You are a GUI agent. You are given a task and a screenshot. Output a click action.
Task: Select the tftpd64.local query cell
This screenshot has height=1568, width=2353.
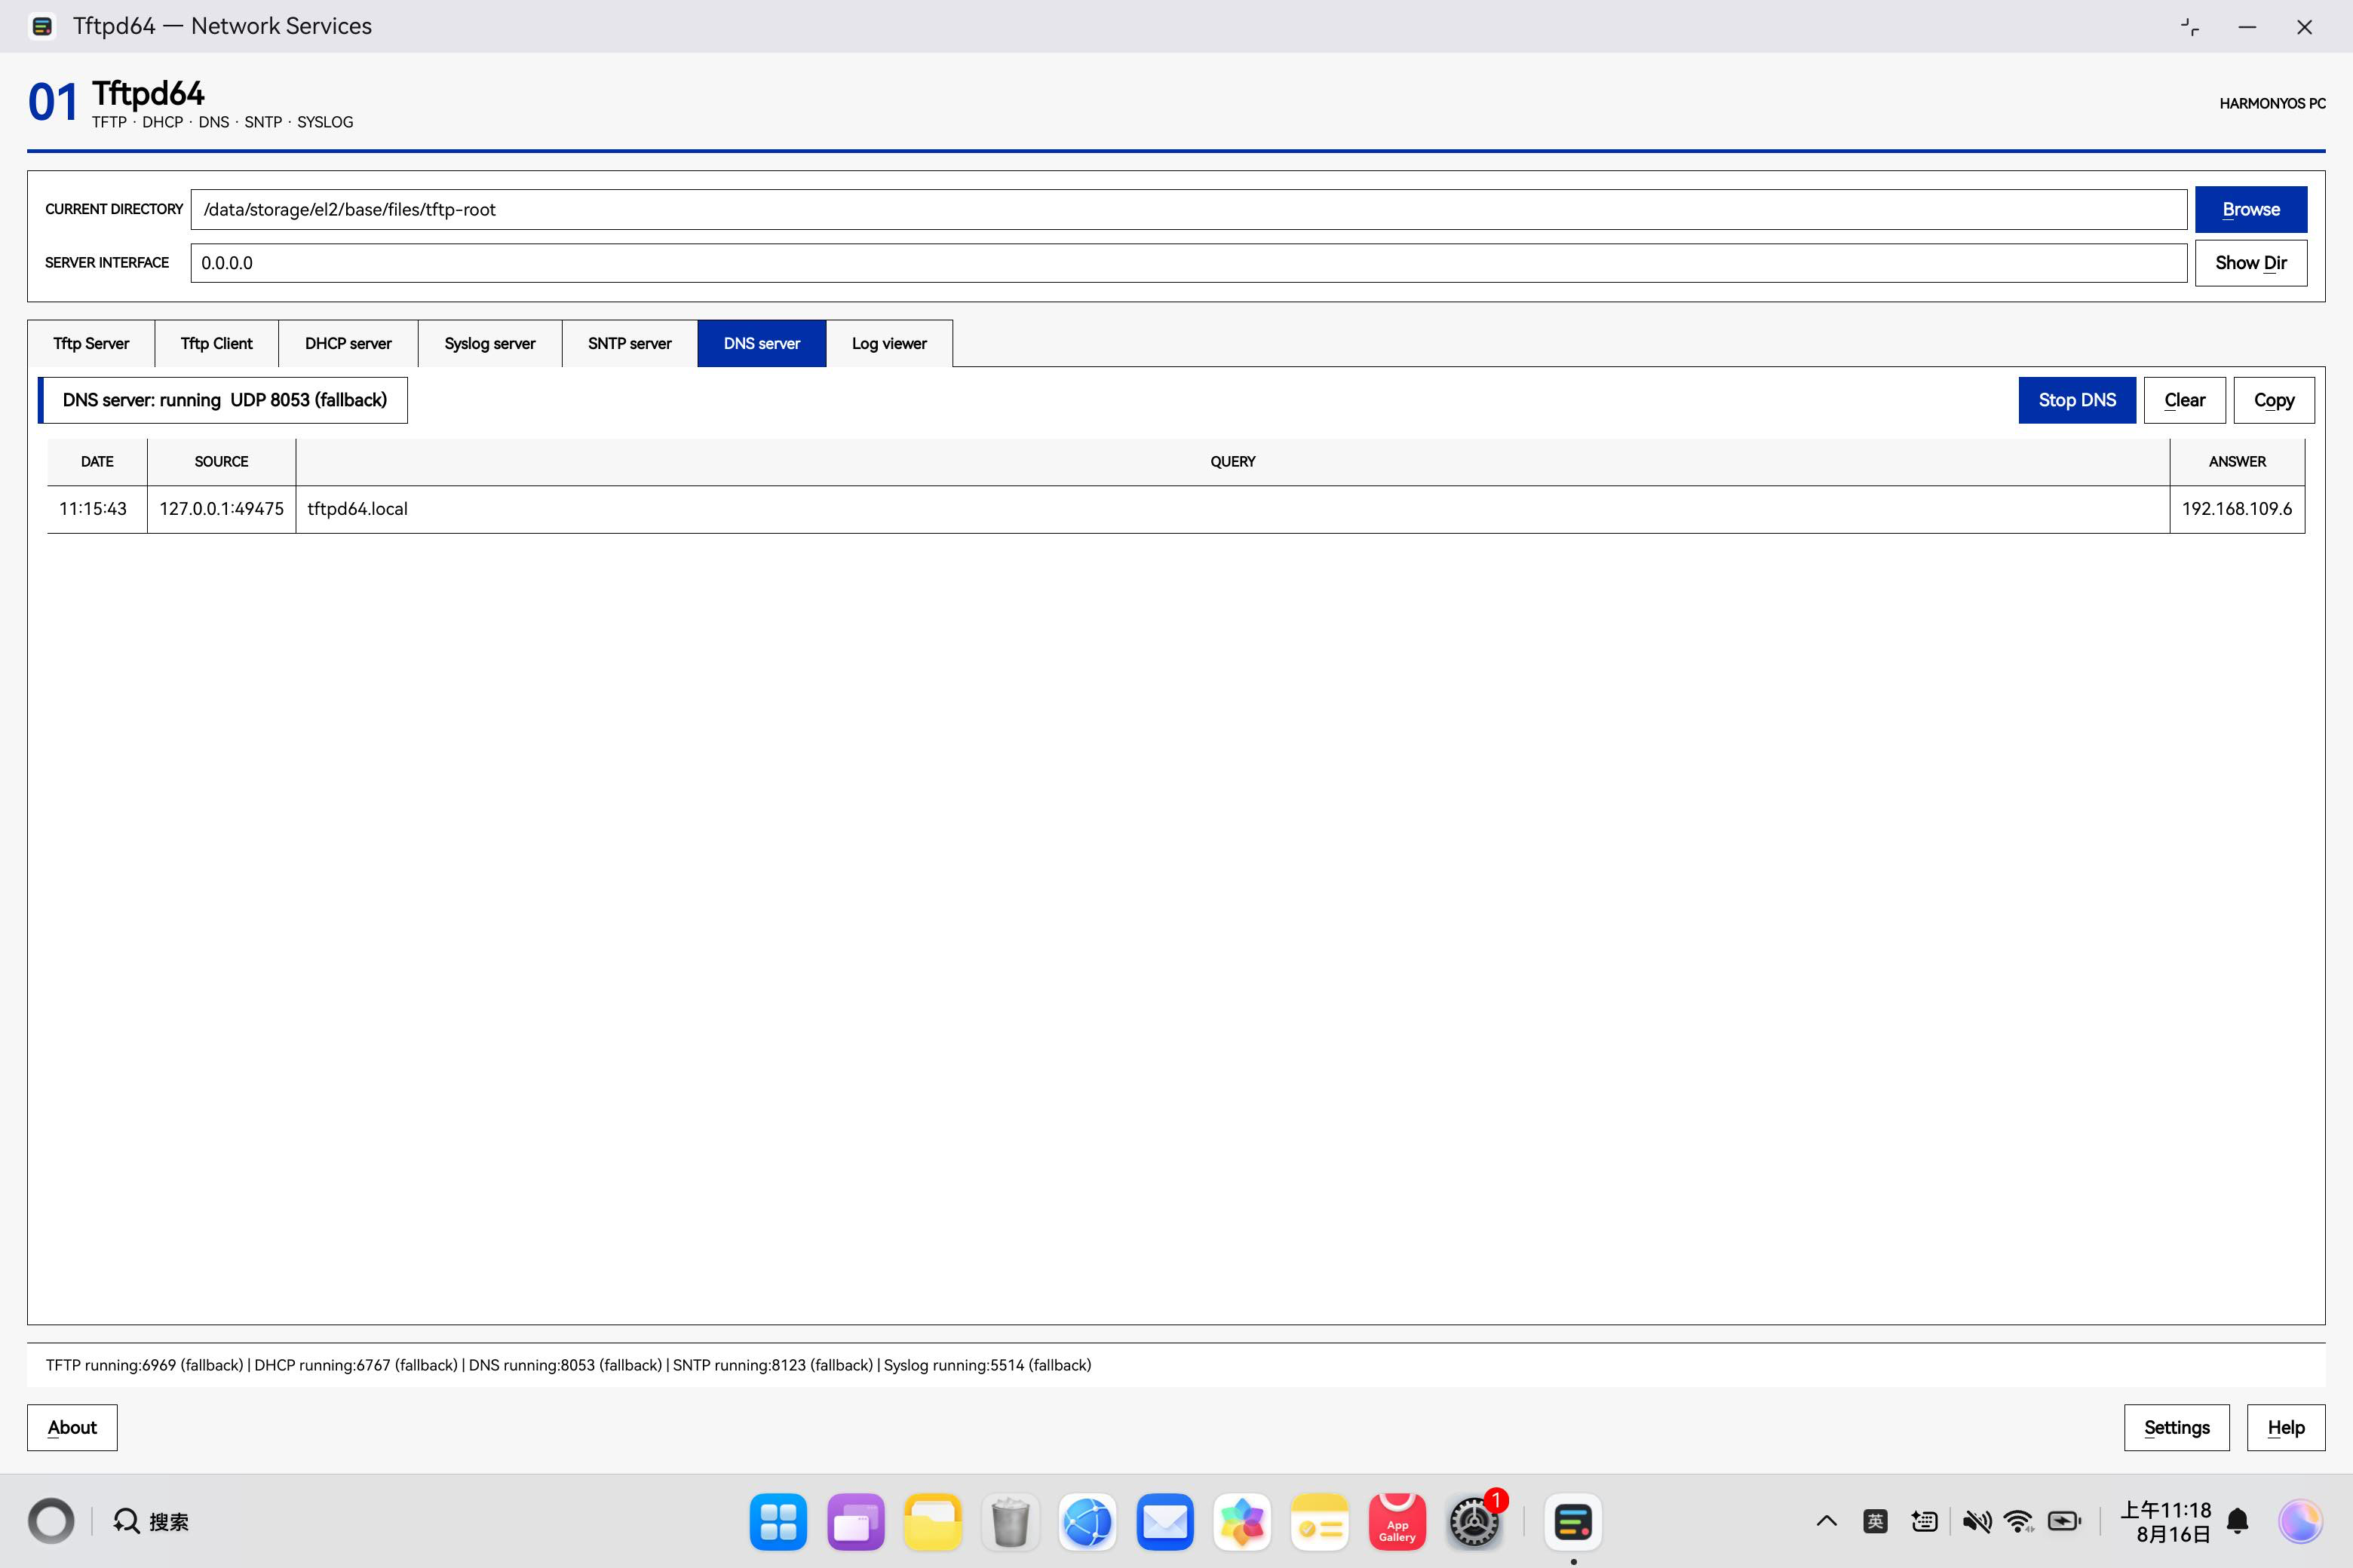tap(1232, 509)
